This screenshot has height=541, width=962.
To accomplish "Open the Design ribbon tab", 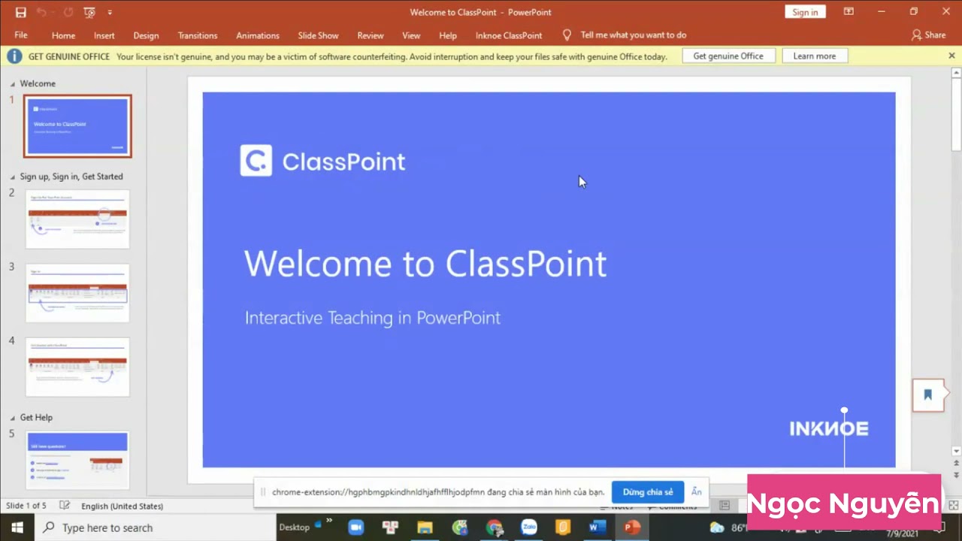I will 146,35.
